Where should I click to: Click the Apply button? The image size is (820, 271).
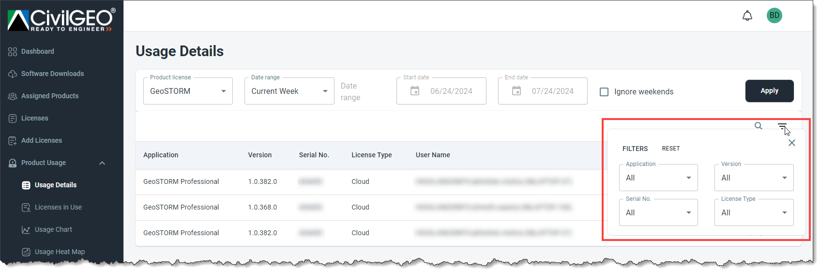[x=769, y=91]
